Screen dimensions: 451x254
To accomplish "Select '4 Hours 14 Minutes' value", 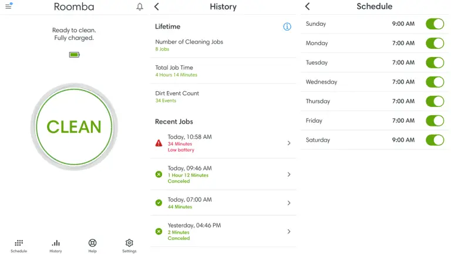I will point(176,75).
